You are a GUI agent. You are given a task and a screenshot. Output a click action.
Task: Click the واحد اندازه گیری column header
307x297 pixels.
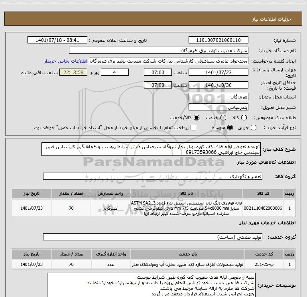click(x=111, y=254)
